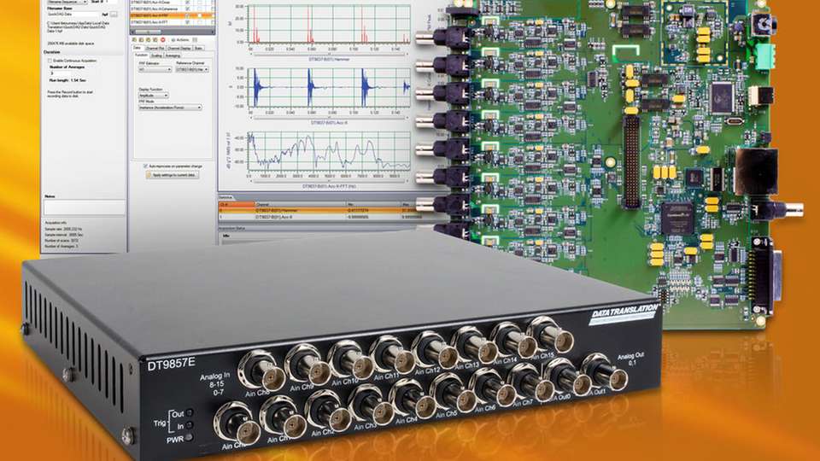The image size is (820, 461).
Task: Click the red stop icon in the channel toolbar
Action: click(x=162, y=40)
